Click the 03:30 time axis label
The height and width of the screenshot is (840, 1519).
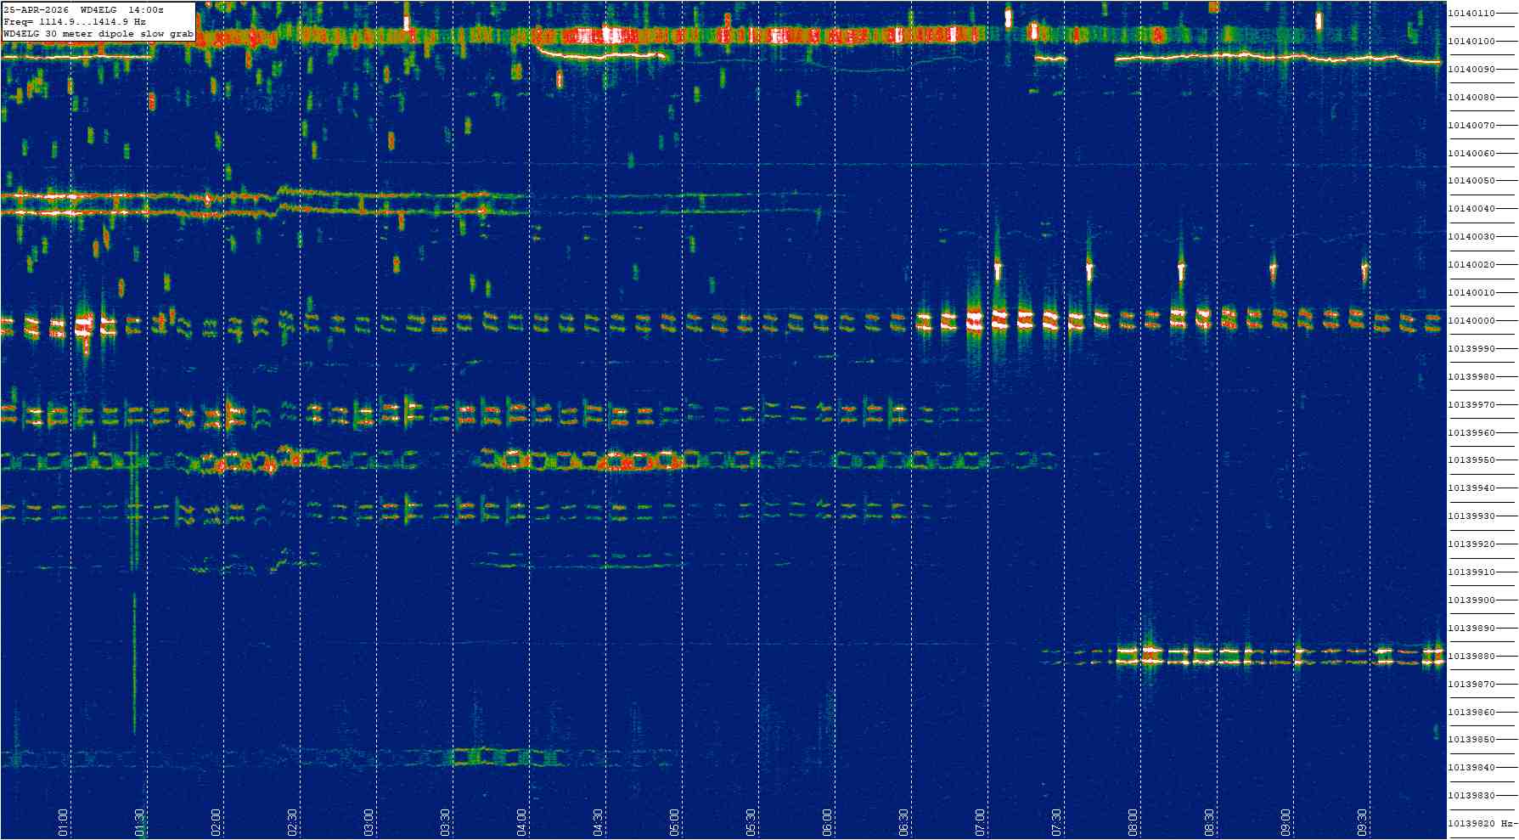point(446,822)
